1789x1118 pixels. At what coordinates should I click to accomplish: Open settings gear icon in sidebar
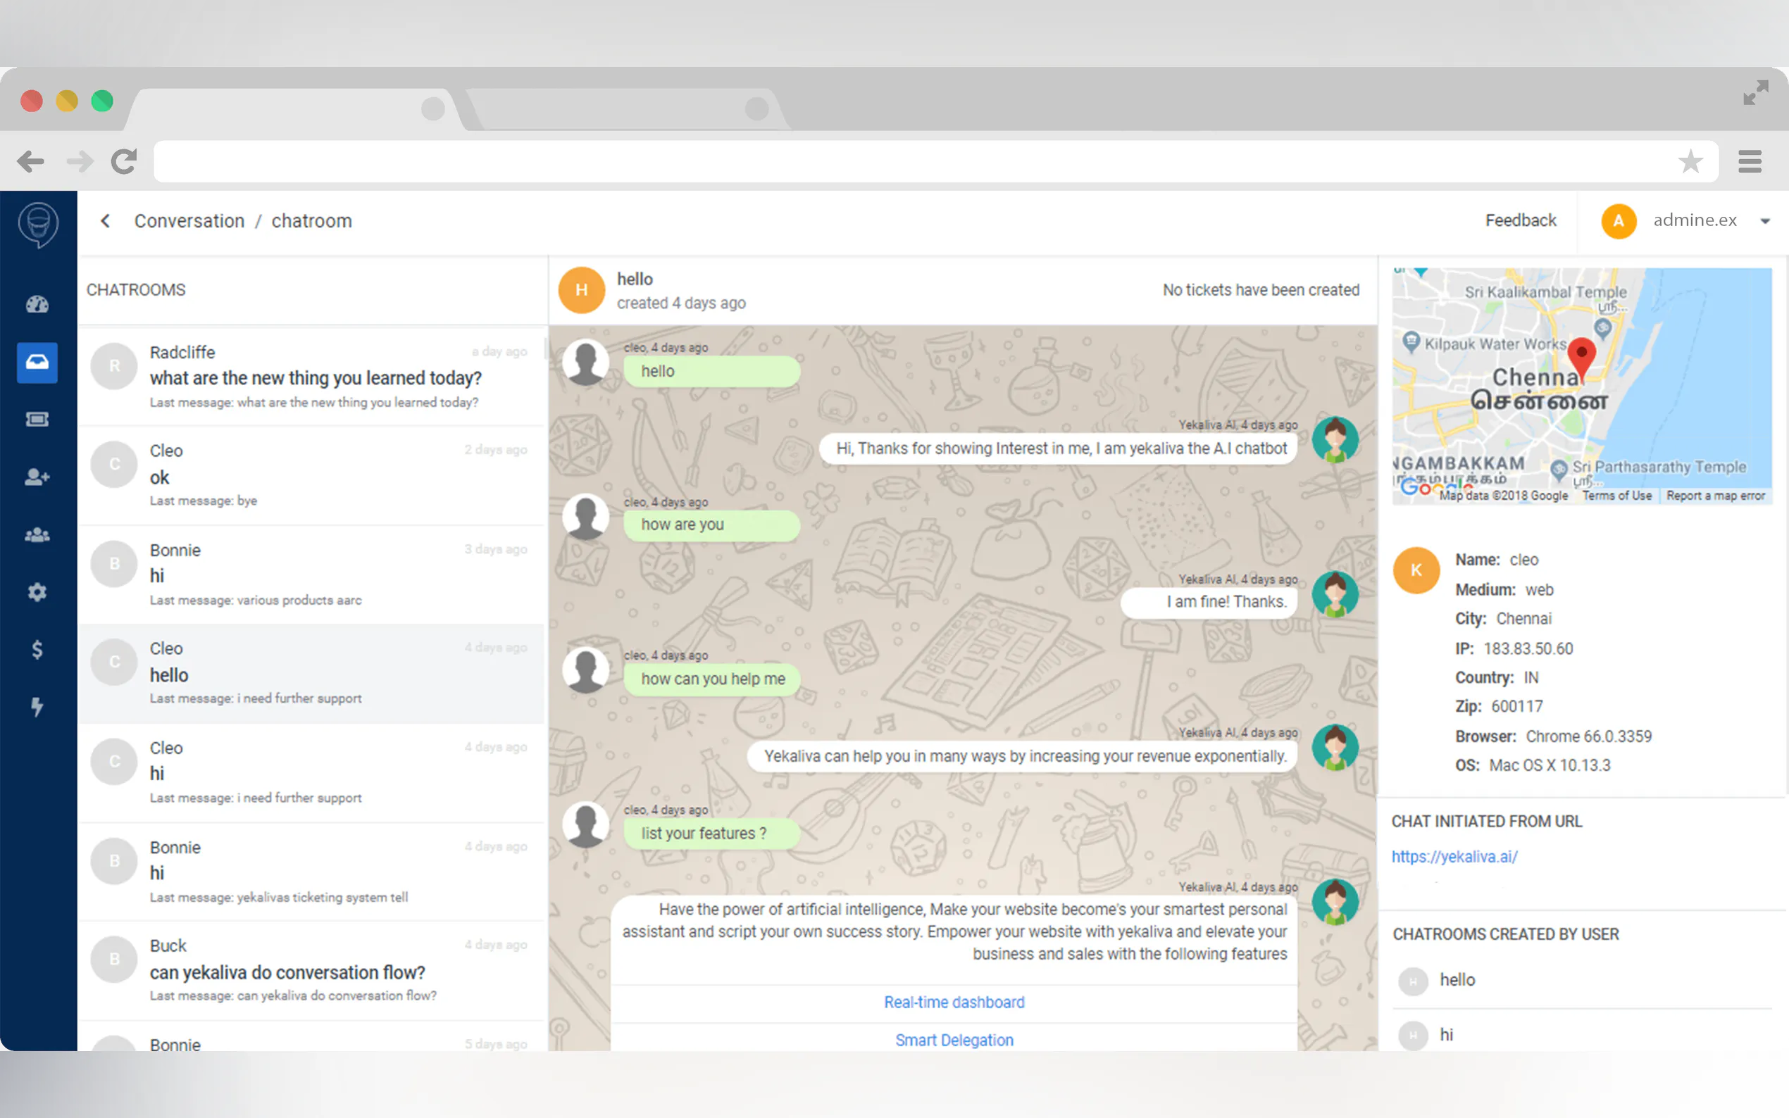(37, 592)
